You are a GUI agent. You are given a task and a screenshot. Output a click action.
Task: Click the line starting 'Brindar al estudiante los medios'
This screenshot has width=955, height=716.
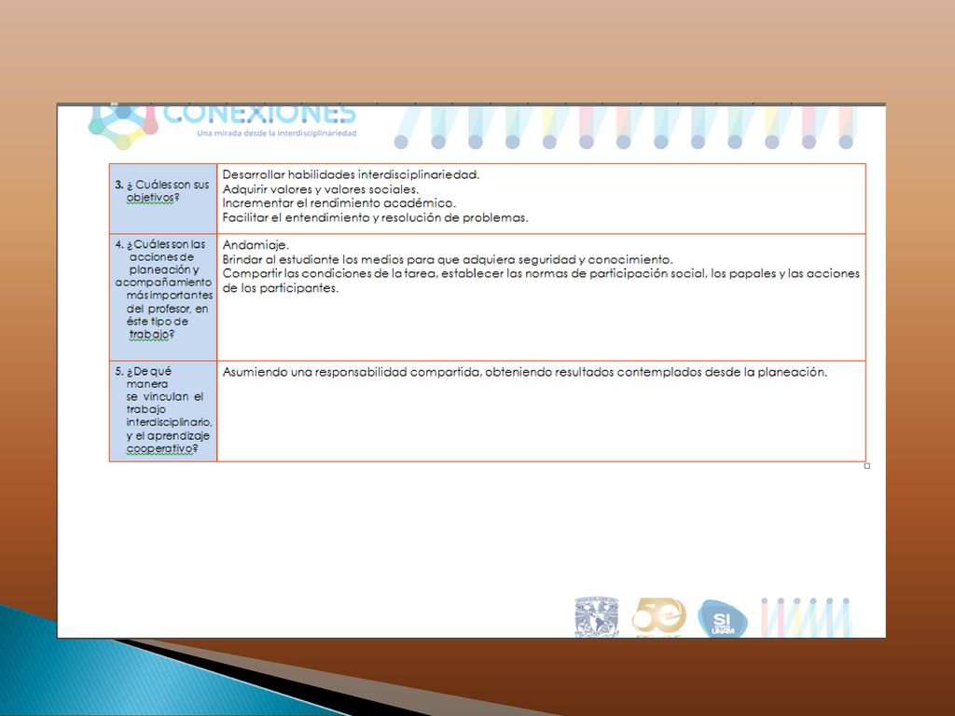tap(448, 260)
